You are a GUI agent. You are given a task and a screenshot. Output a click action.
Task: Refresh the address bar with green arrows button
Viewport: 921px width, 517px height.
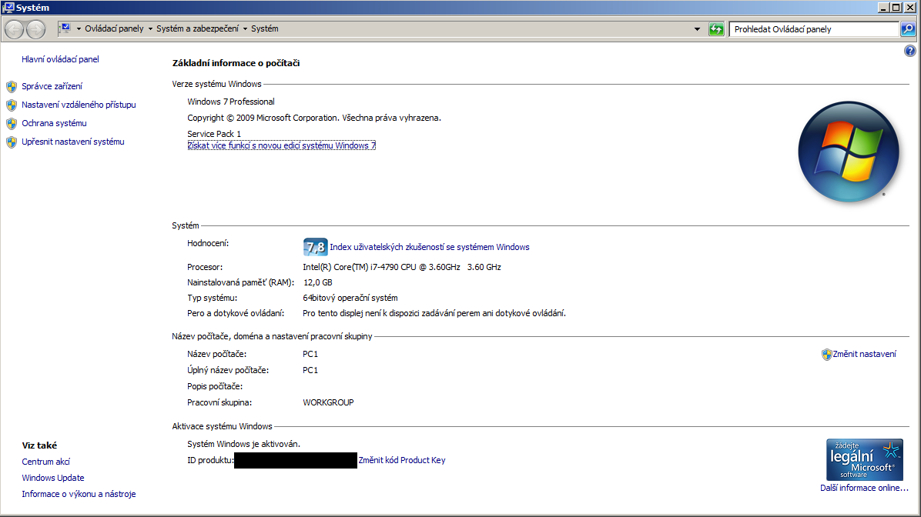(716, 28)
